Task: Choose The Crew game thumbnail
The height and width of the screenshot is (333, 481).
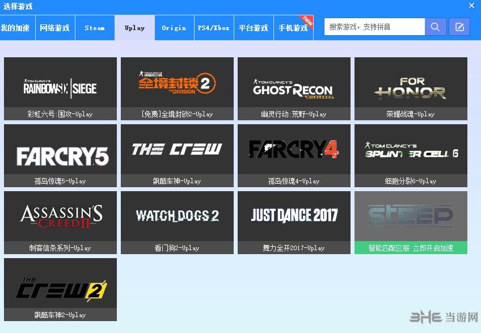Action: point(178,149)
